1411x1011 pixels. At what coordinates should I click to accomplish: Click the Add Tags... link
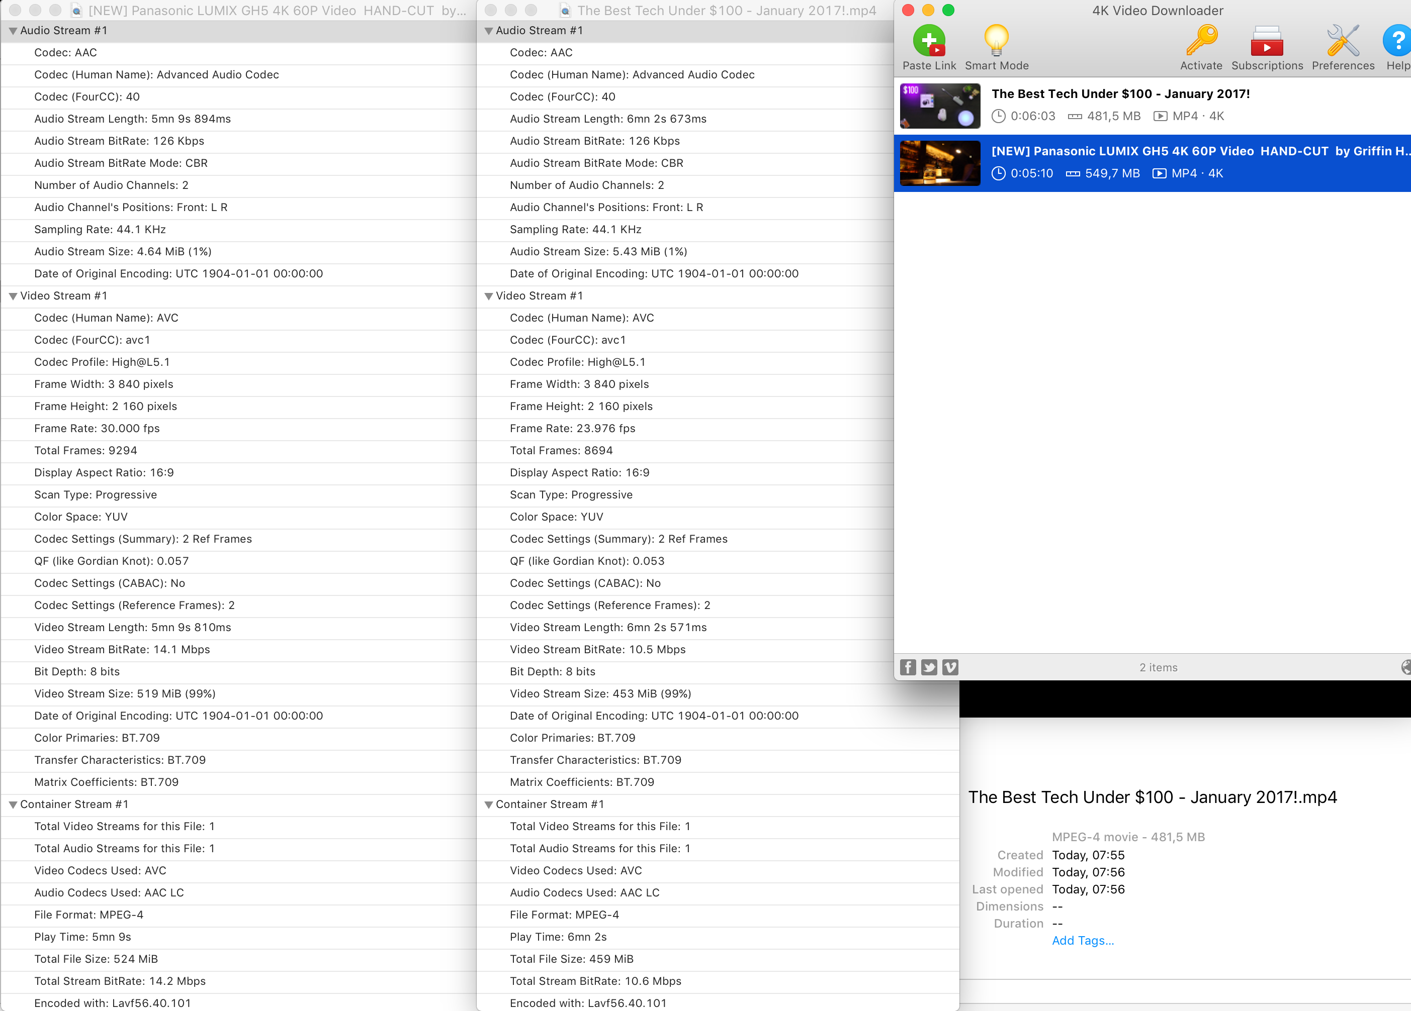coord(1083,941)
